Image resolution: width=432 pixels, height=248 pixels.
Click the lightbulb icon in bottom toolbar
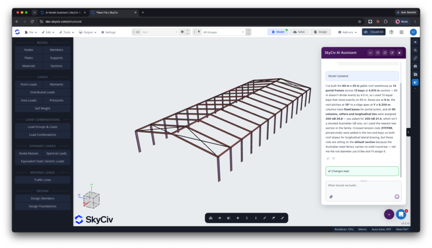pos(247,218)
